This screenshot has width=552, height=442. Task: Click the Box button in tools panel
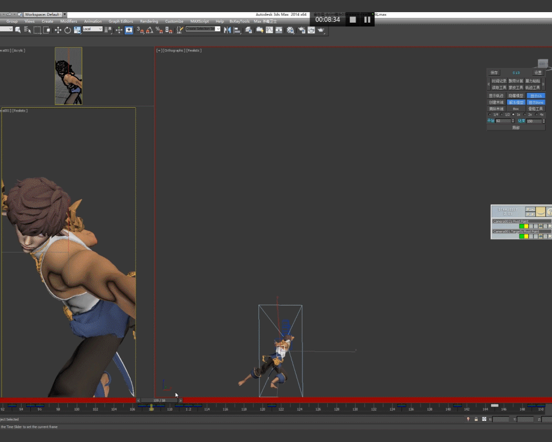click(516, 109)
